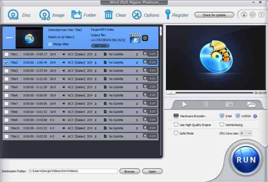Open ISO Image loader
Viewport: 268px width, 182px height.
pos(45,15)
